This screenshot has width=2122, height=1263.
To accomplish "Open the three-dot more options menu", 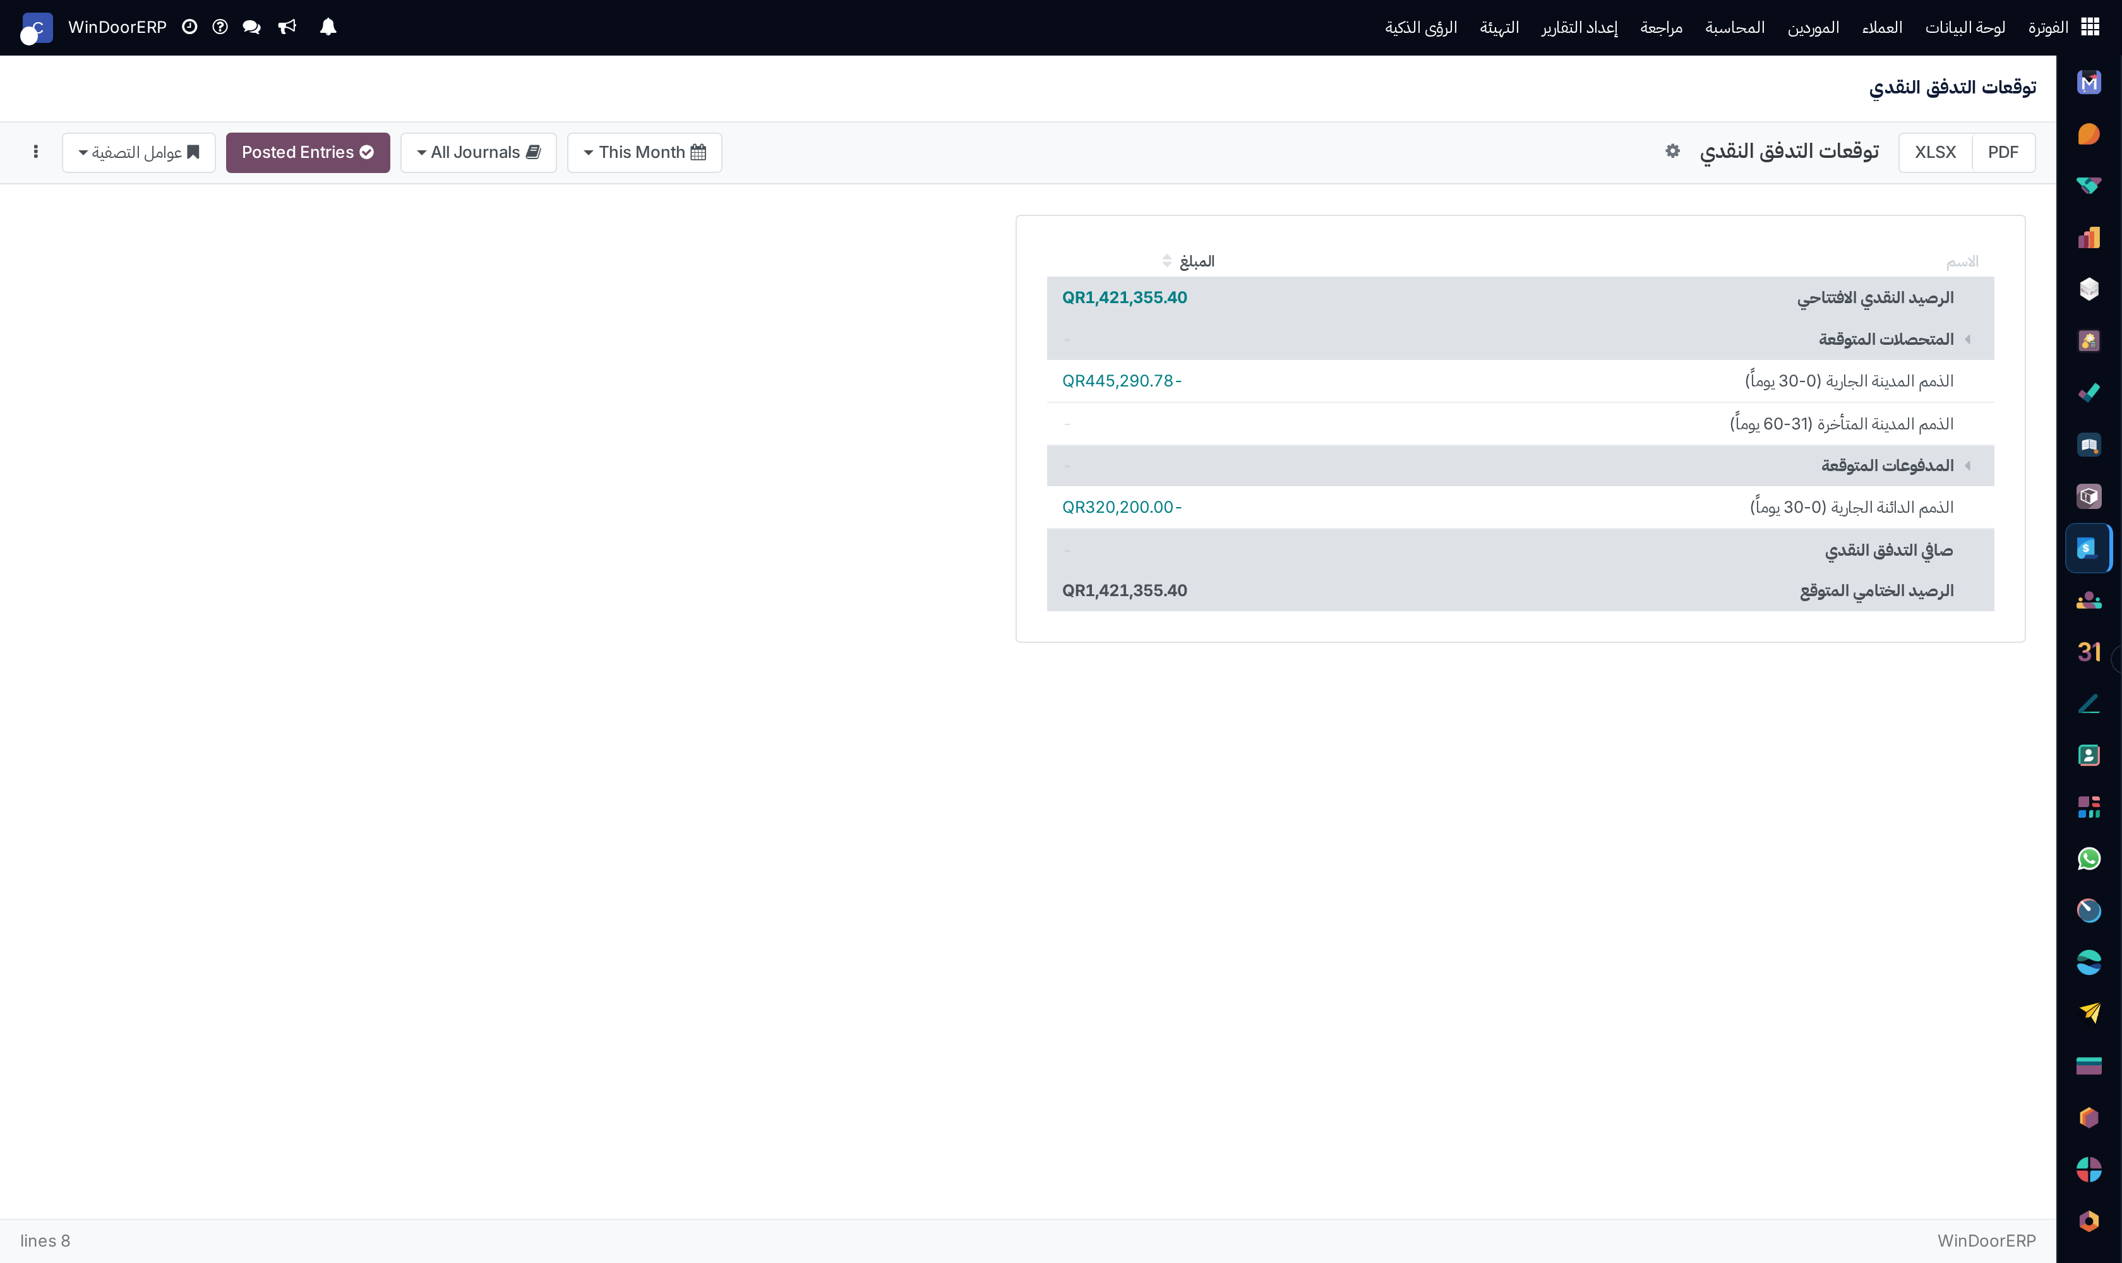I will pos(36,152).
